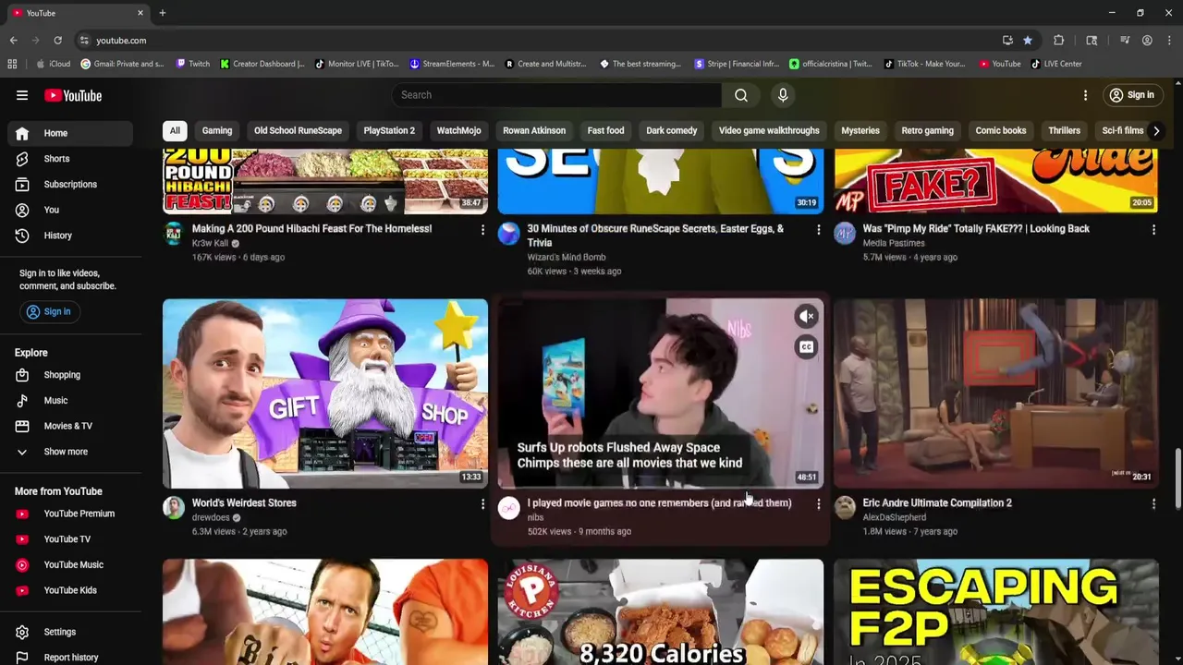Open the drewdoes channel avatar
Viewport: 1183px width, 665px height.
174,508
